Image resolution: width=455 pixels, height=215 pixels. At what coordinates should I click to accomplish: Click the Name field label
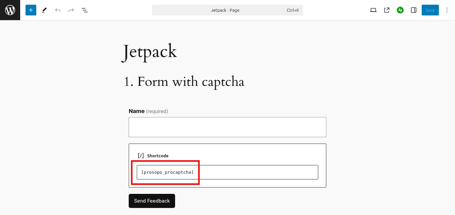(x=137, y=111)
